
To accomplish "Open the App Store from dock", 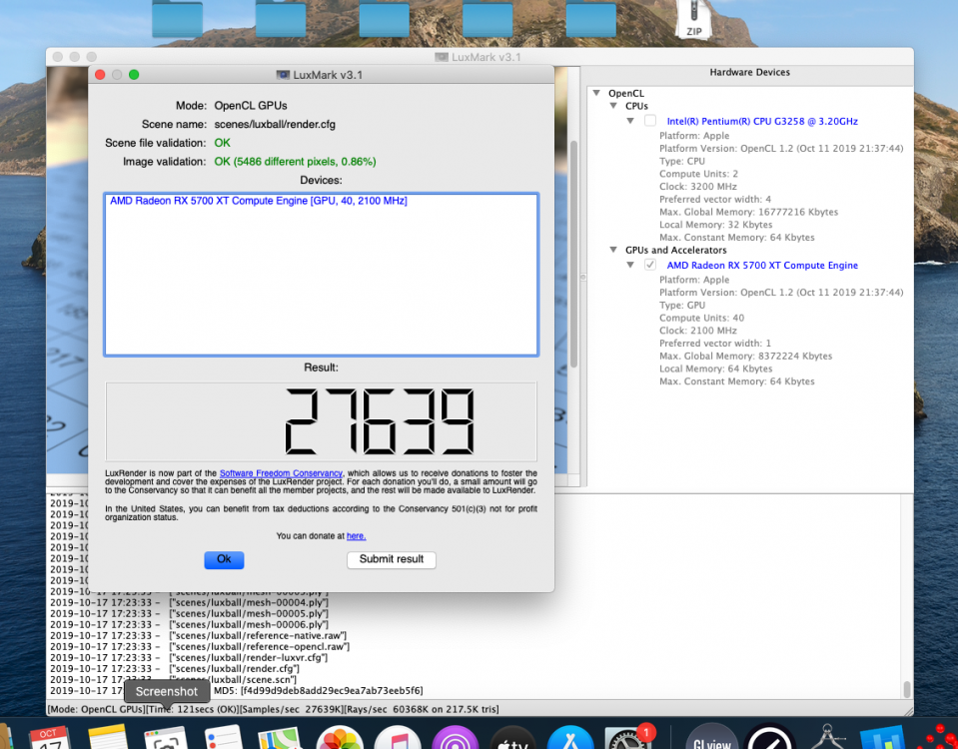I will coord(570,737).
